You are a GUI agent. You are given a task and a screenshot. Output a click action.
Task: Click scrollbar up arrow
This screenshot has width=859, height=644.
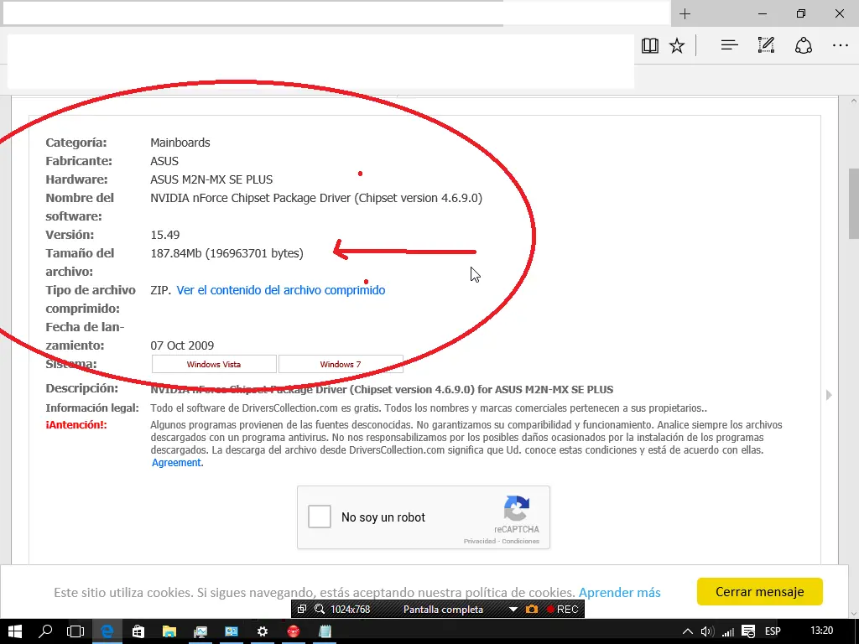coord(853,101)
